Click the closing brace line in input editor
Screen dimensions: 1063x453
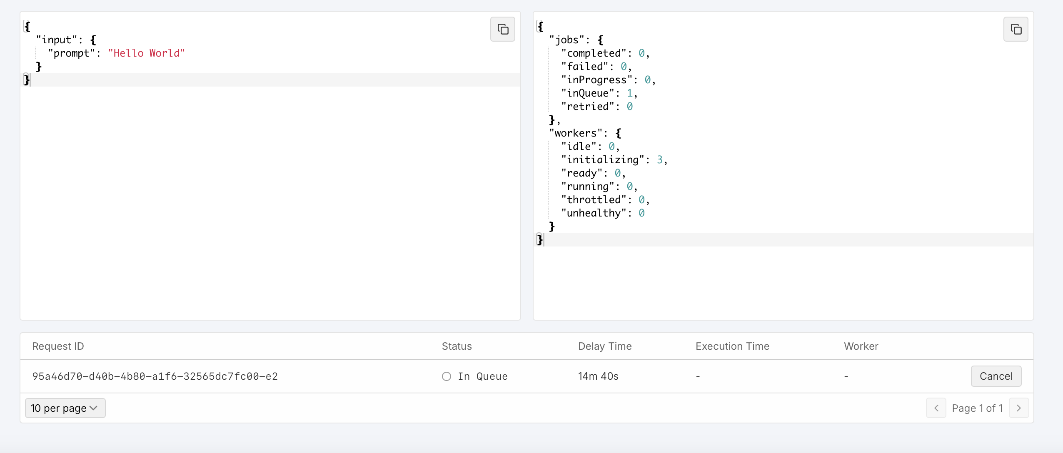[x=27, y=80]
